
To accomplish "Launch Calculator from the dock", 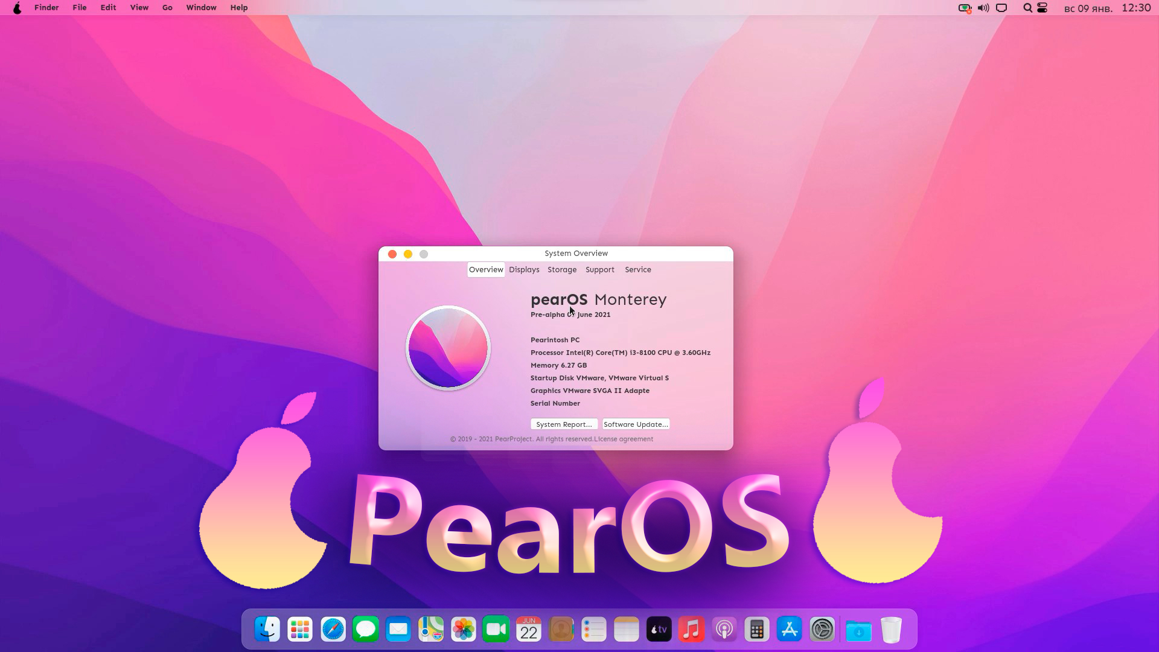I will [756, 630].
